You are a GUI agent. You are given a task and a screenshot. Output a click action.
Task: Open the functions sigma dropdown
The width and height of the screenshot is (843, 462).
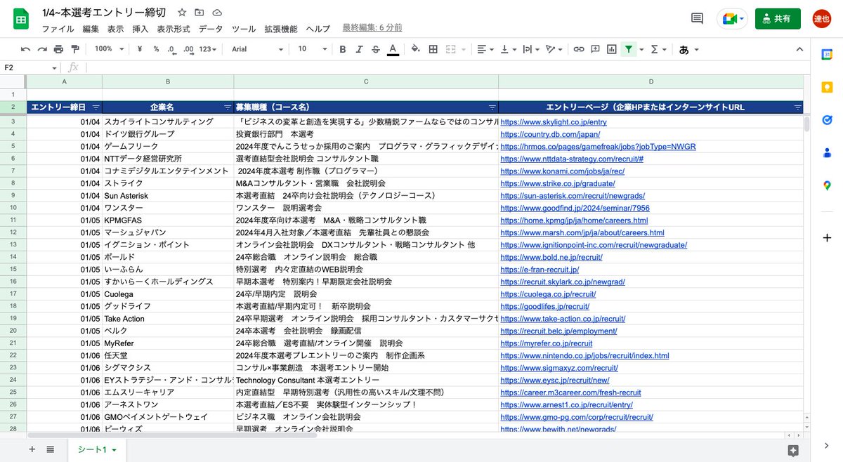pyautogui.click(x=658, y=49)
